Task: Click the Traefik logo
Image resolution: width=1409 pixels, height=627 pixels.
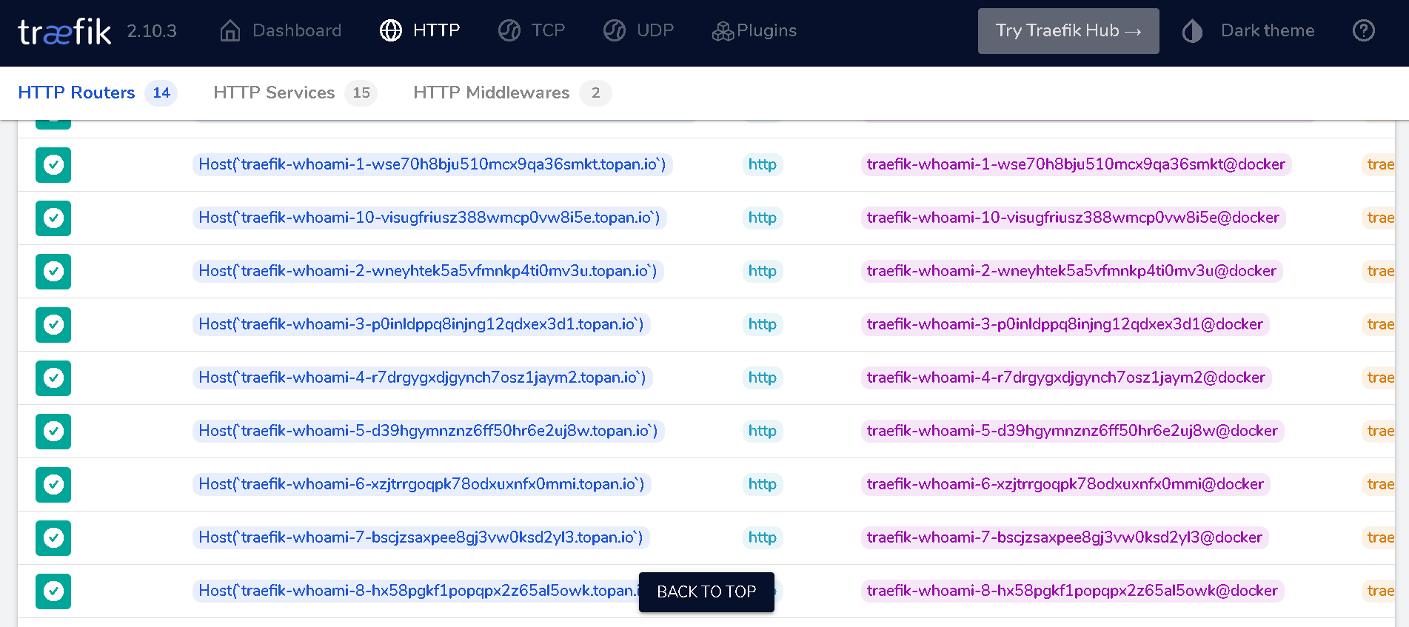Action: click(x=64, y=31)
